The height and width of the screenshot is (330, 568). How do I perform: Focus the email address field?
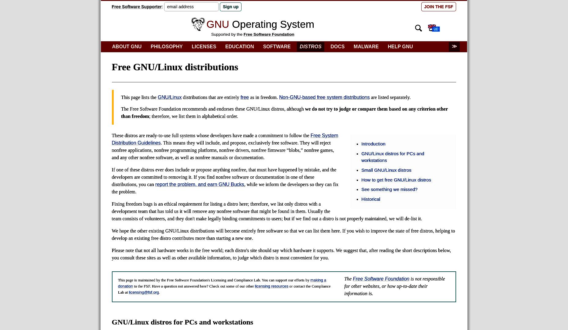pyautogui.click(x=191, y=7)
